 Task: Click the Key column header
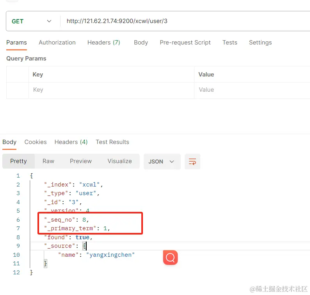tap(38, 75)
